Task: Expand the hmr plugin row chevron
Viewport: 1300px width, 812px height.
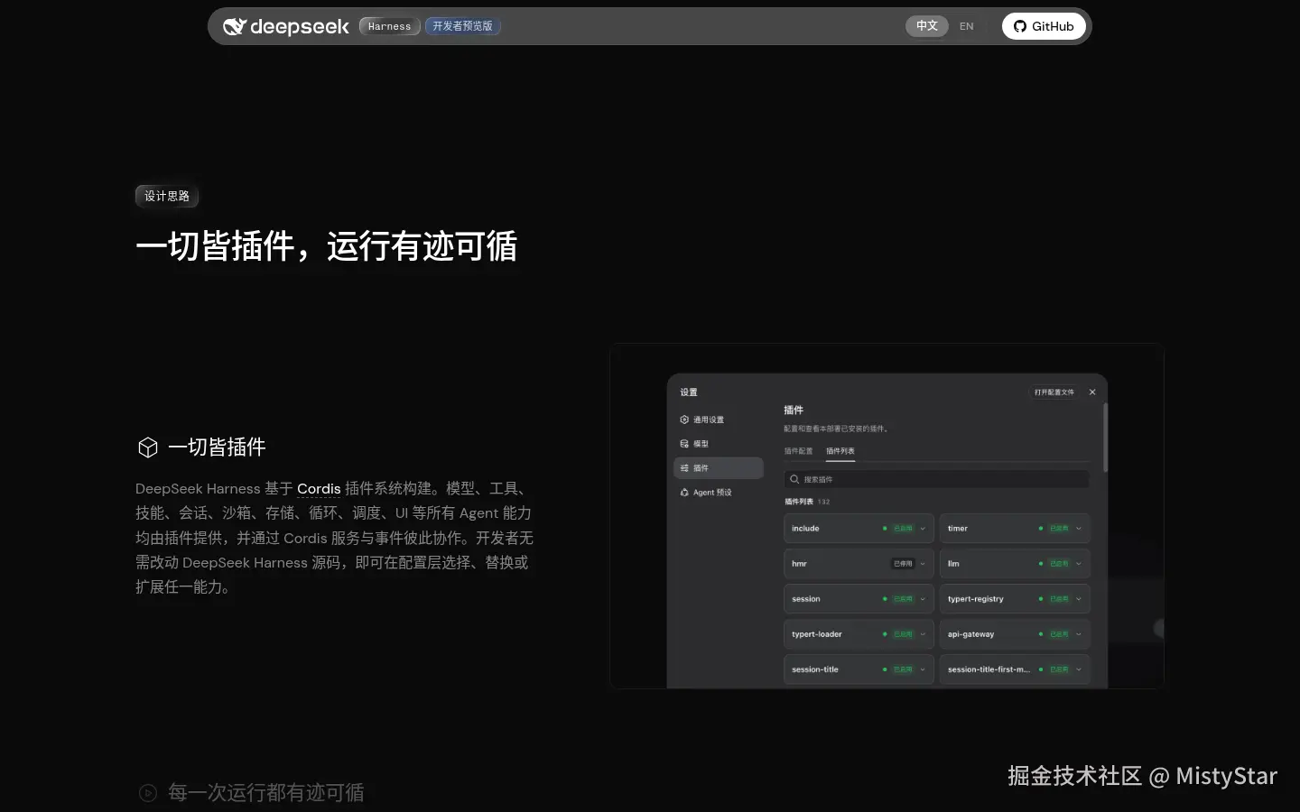Action: [923, 564]
